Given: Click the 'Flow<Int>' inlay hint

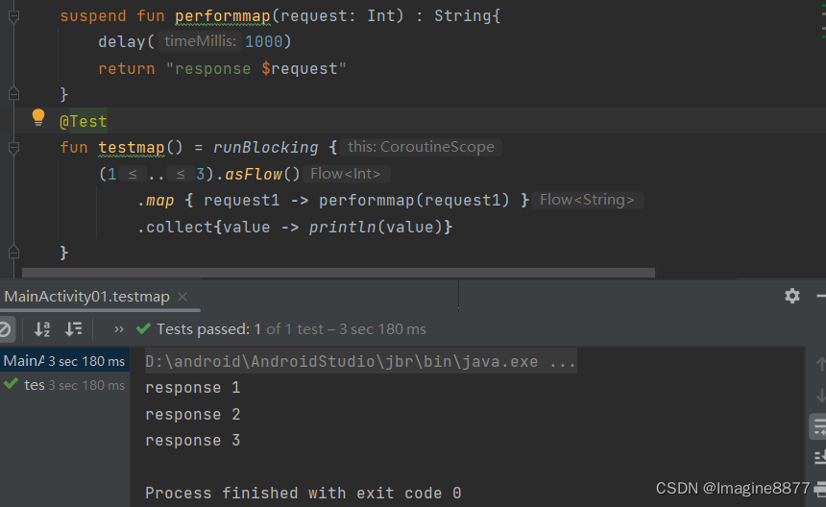Looking at the screenshot, I should pyautogui.click(x=346, y=174).
